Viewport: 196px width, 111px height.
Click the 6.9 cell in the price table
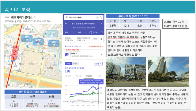(x=140, y=26)
